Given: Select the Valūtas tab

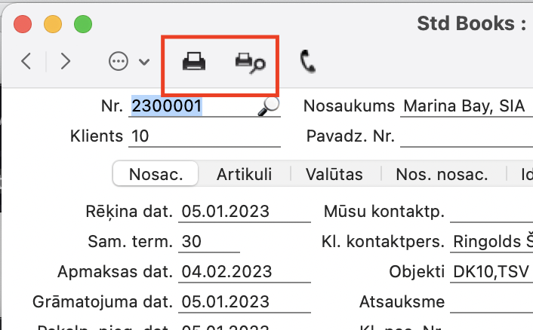Looking at the screenshot, I should [x=334, y=174].
